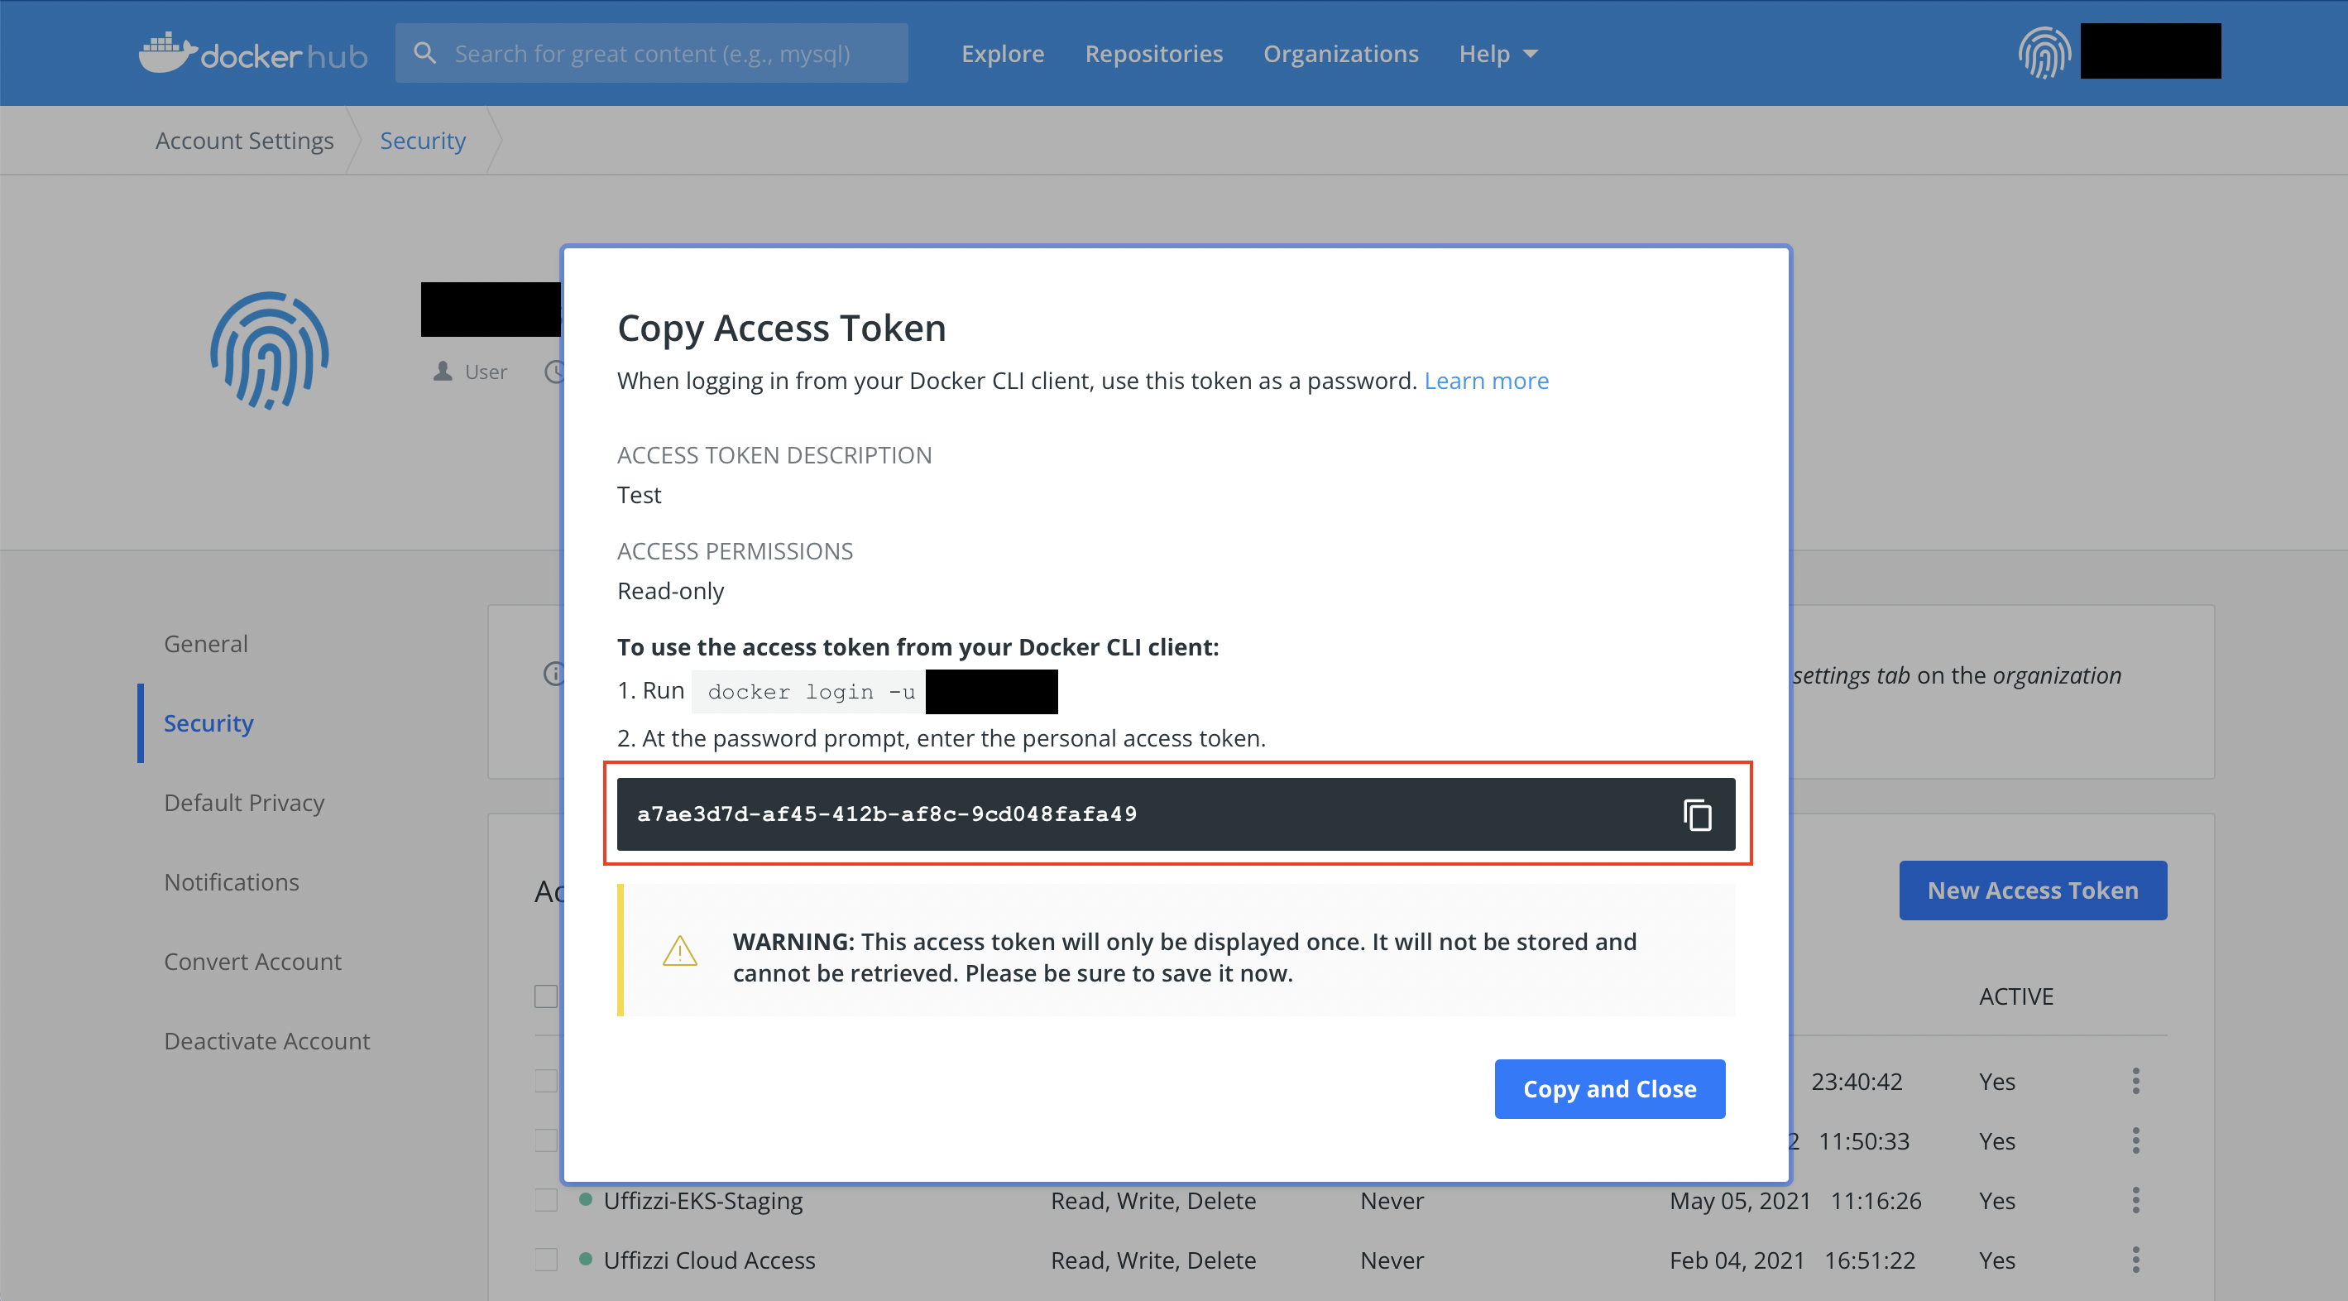Open the Organizations nav item
The image size is (2348, 1301).
tap(1340, 54)
